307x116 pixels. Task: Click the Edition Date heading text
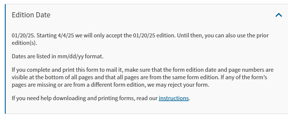[x=31, y=15]
